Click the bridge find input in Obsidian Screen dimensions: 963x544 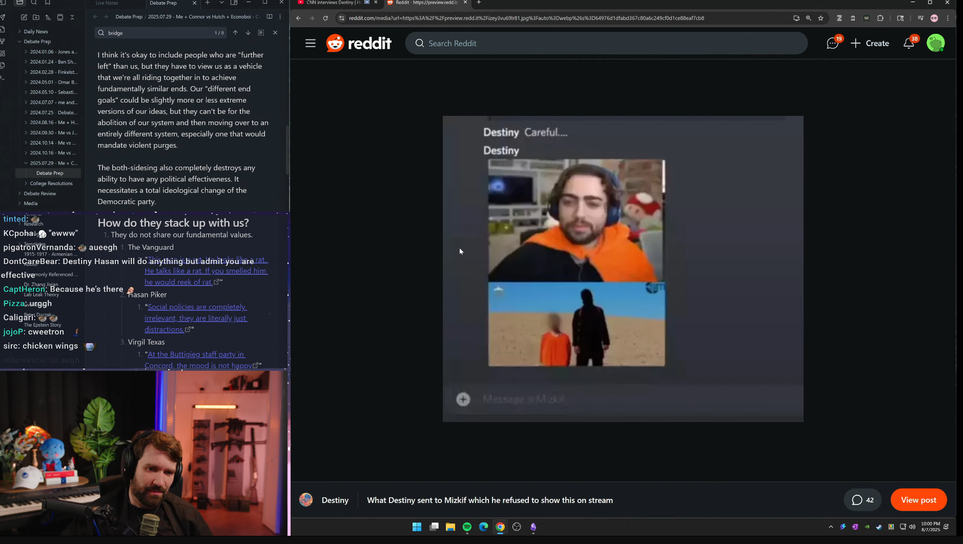(x=159, y=33)
